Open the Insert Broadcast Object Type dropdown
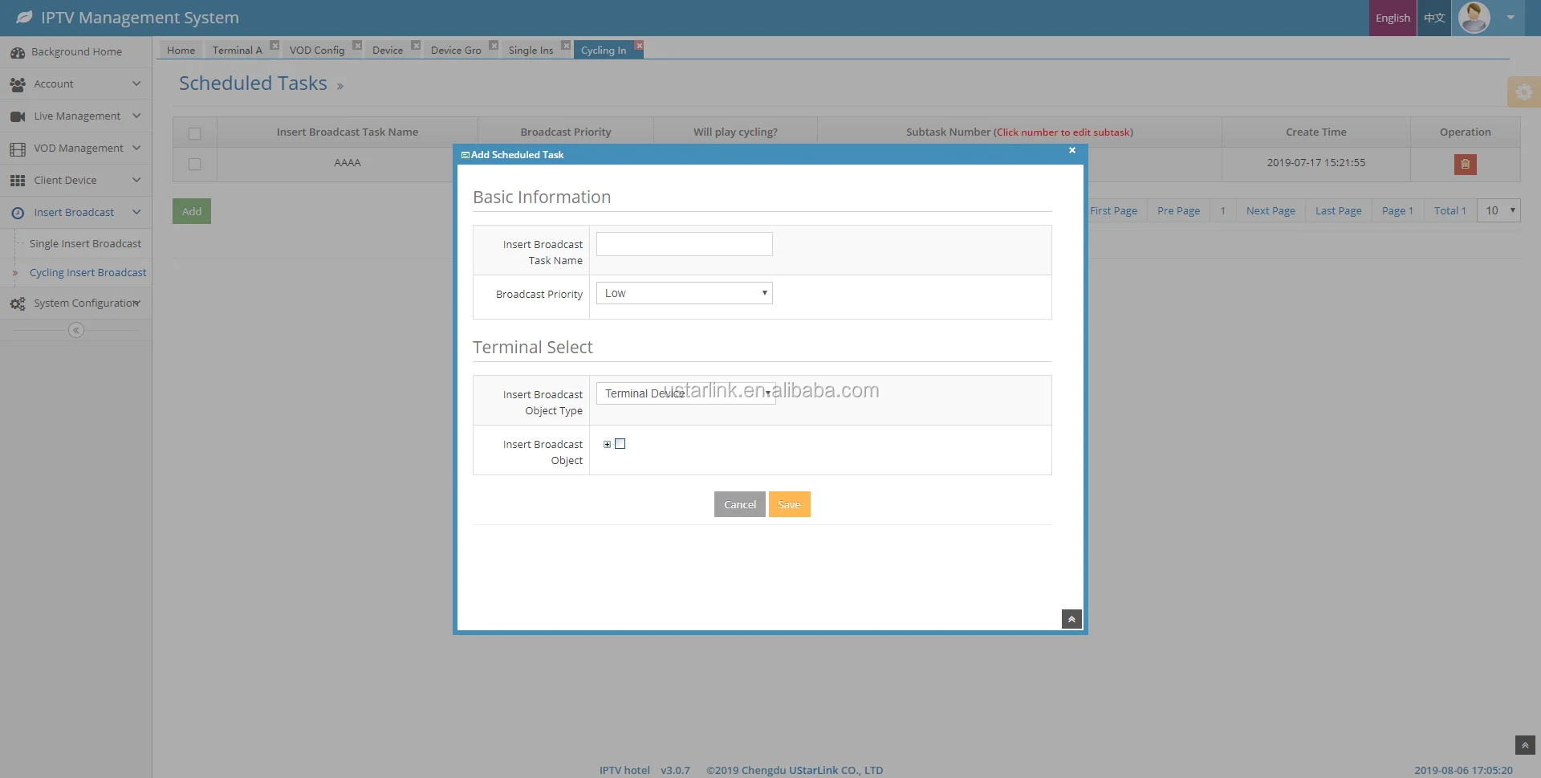Screen dimensions: 1541x778 pyautogui.click(x=686, y=393)
